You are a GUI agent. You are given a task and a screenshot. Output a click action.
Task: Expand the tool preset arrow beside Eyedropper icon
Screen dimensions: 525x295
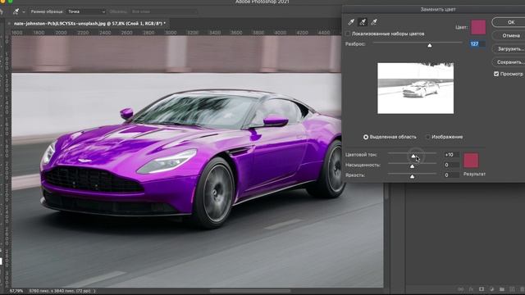tap(24, 12)
